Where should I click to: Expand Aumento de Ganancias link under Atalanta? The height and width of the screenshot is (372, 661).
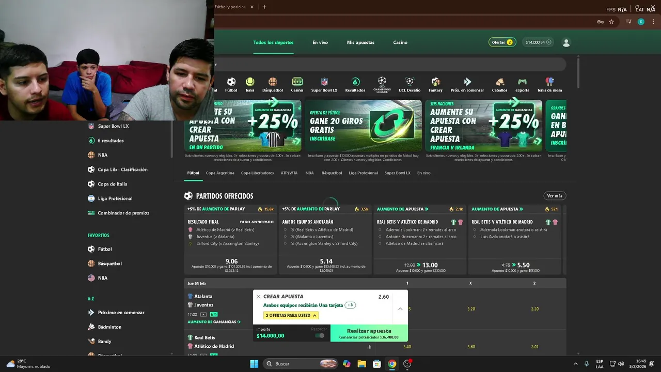(214, 322)
